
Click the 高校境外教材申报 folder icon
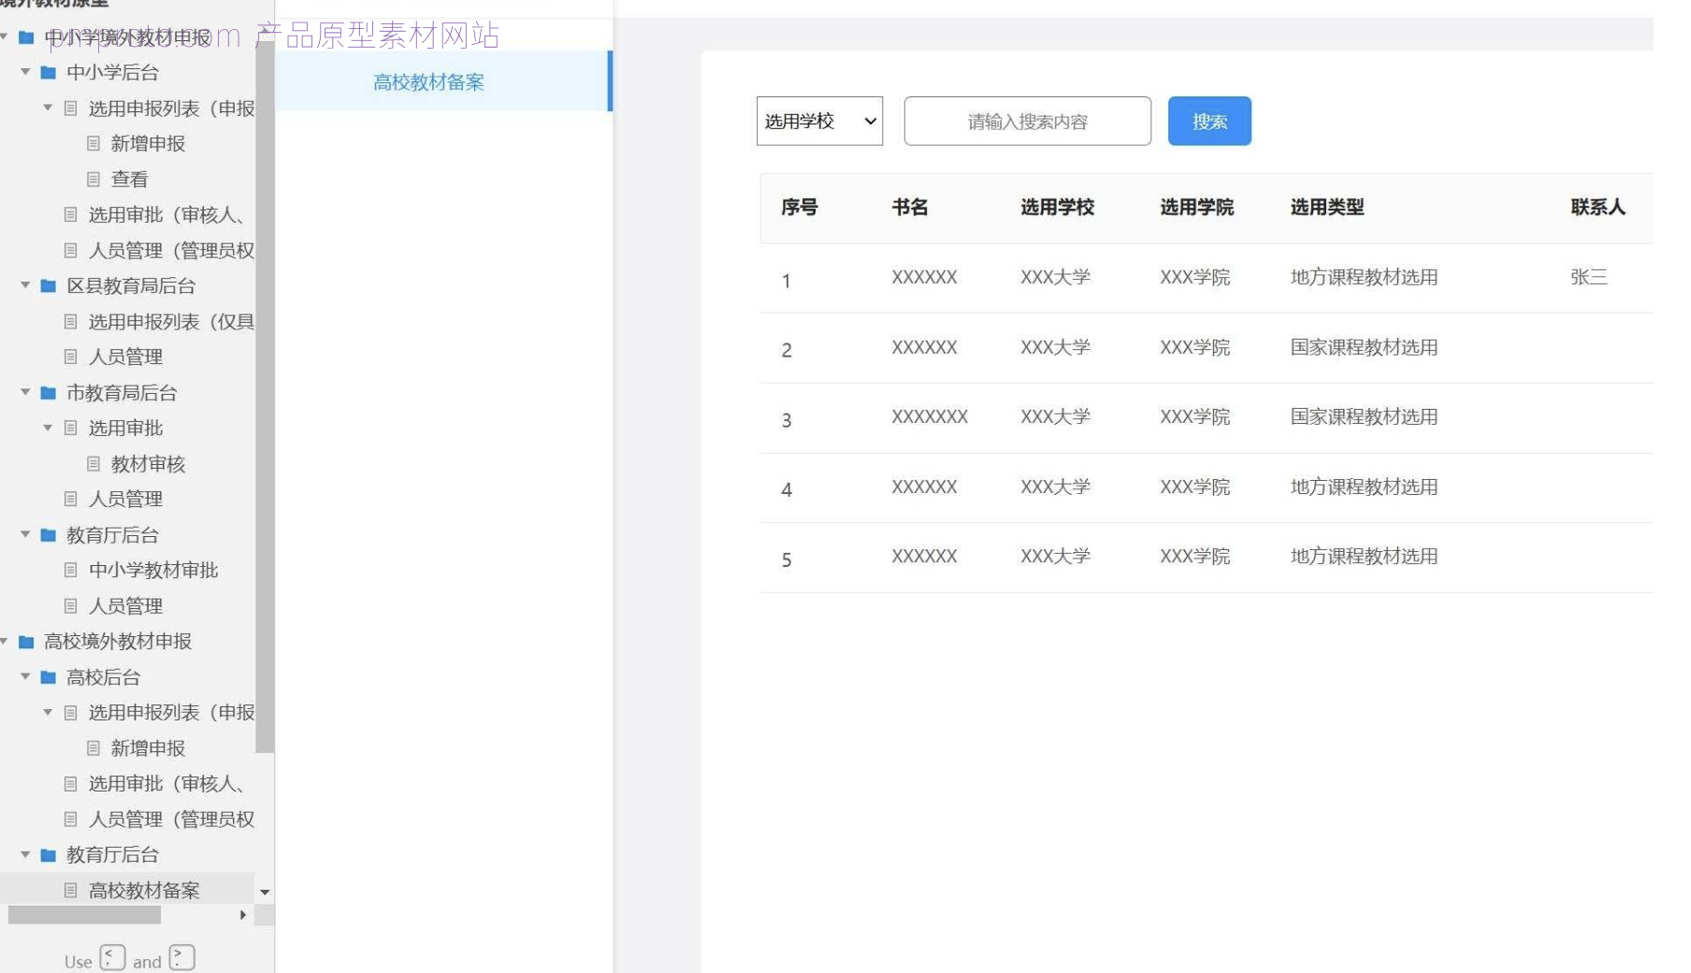(26, 642)
